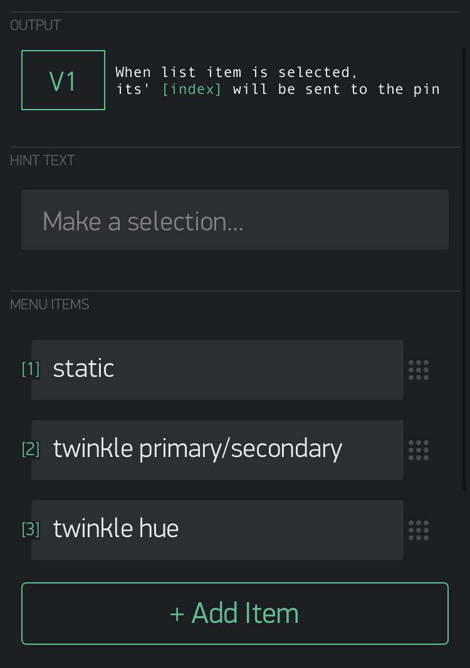This screenshot has height=668, width=470.
Task: Click the reorder handle for twinkle primary/secondary
Action: click(419, 450)
